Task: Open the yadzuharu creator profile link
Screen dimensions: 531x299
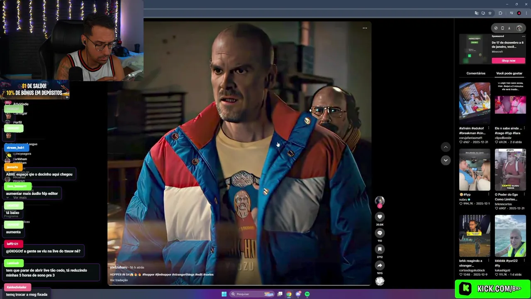Action: (x=118, y=267)
